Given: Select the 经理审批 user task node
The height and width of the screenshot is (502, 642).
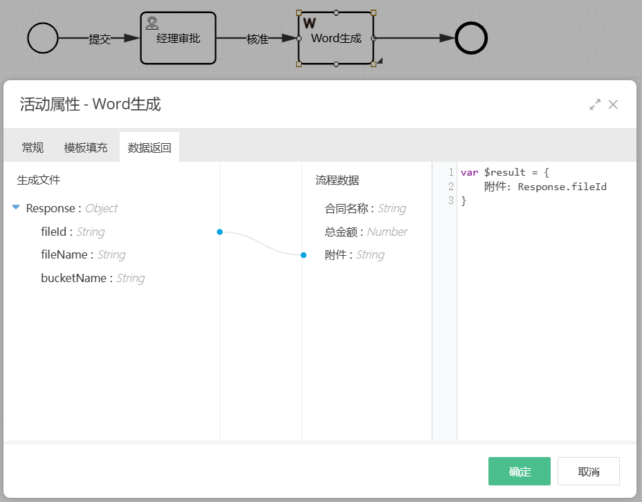Looking at the screenshot, I should tap(178, 39).
